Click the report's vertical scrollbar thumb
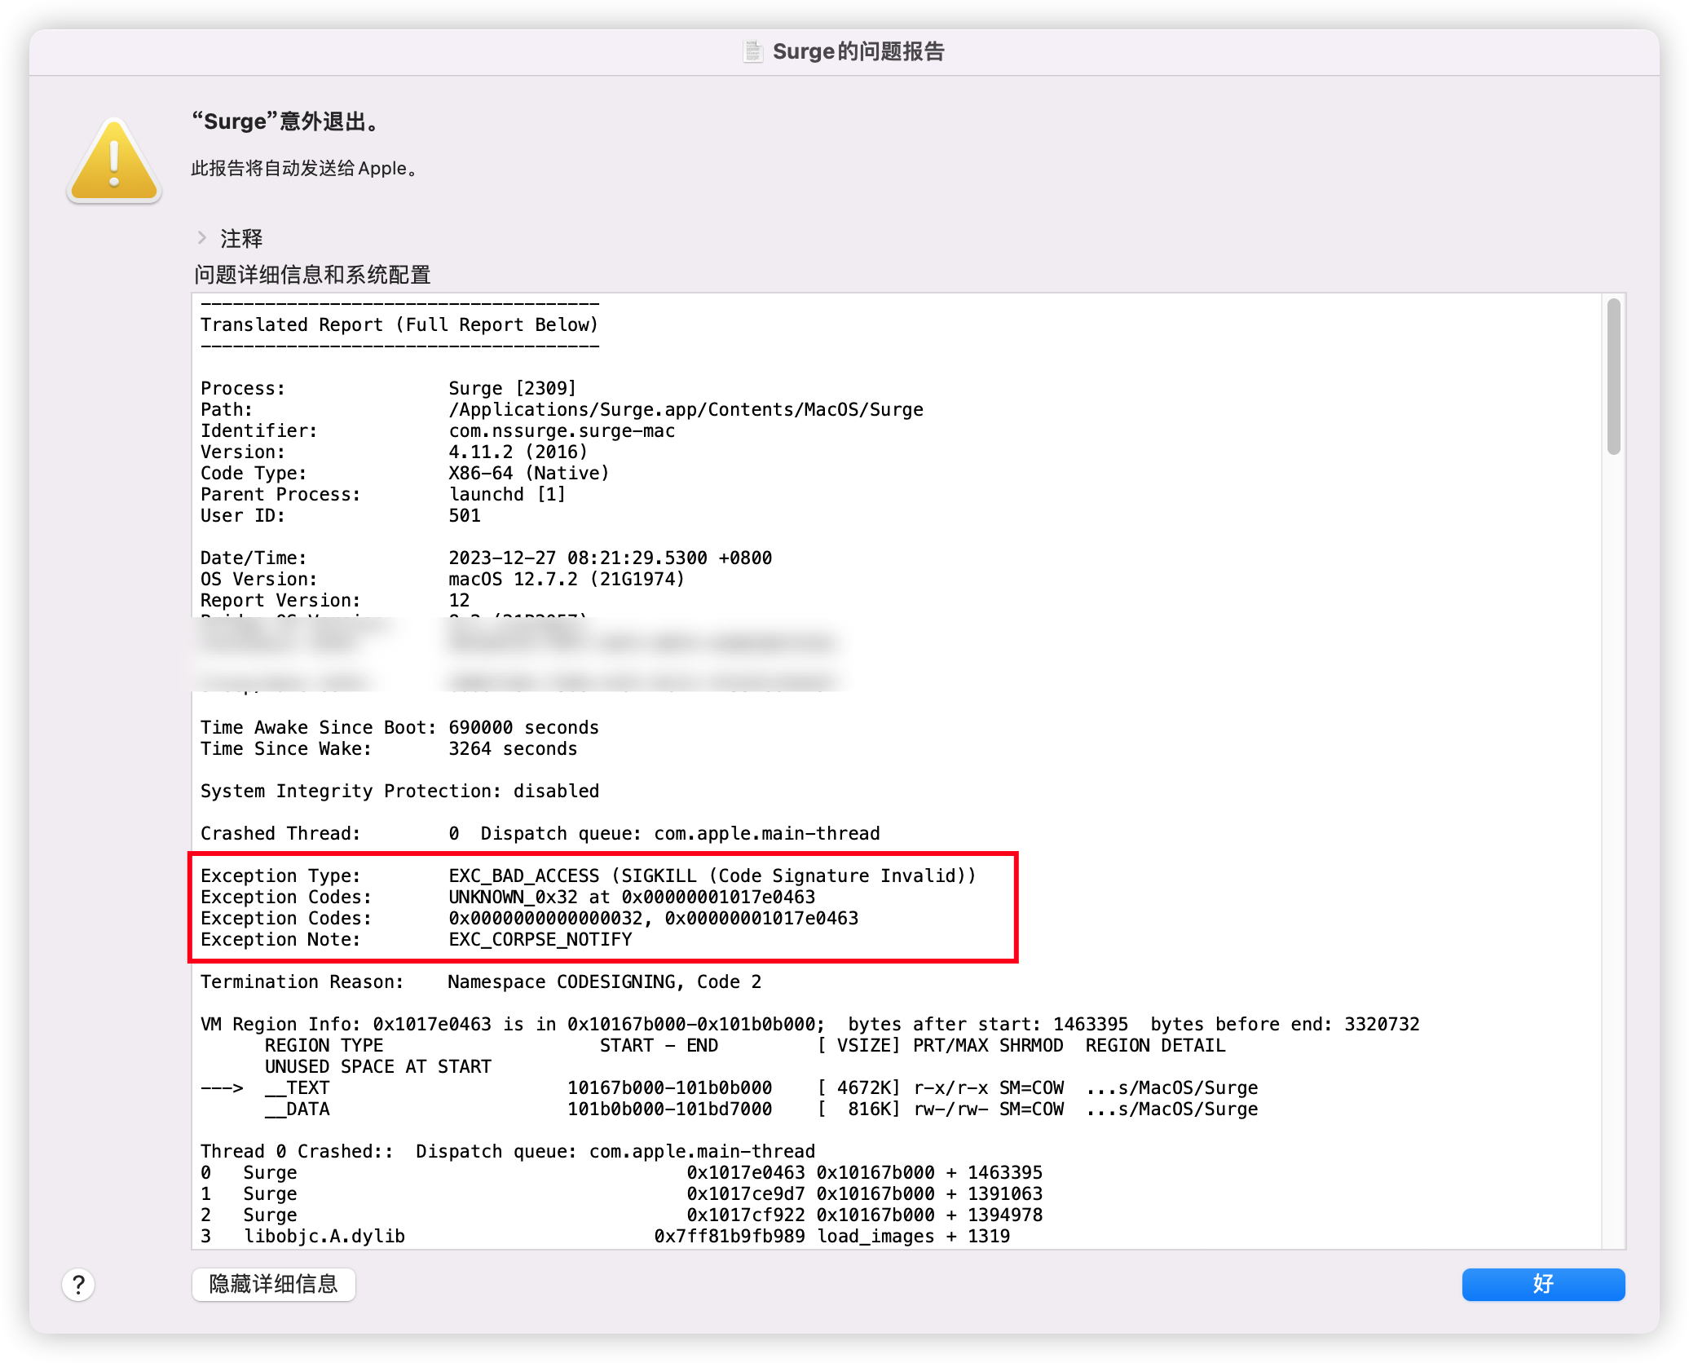1689x1363 pixels. (1613, 377)
